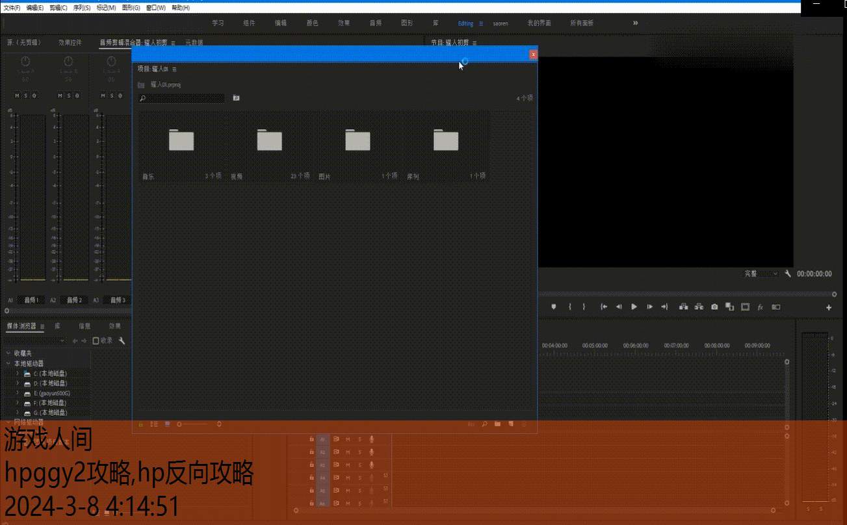Jump to the In point
This screenshot has width=847, height=525.
pyautogui.click(x=604, y=307)
